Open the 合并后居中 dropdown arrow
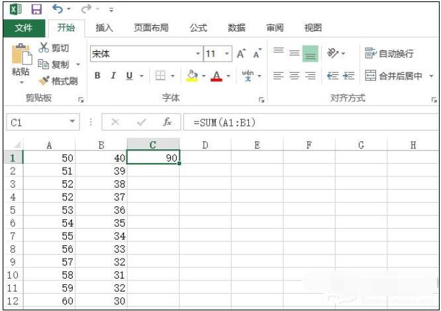 tap(431, 76)
